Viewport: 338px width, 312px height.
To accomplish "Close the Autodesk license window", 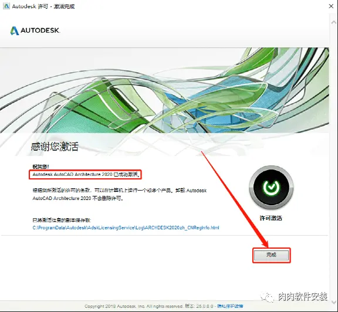I will [331, 6].
